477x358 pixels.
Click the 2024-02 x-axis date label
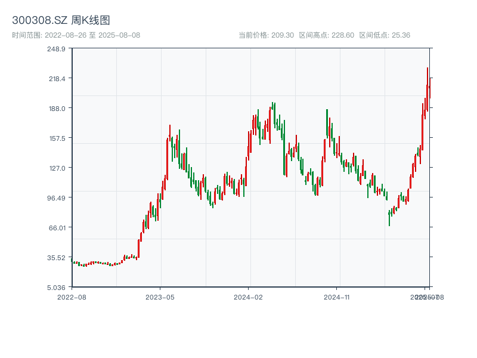tap(249, 297)
